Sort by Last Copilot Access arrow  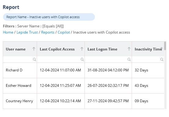82,49
